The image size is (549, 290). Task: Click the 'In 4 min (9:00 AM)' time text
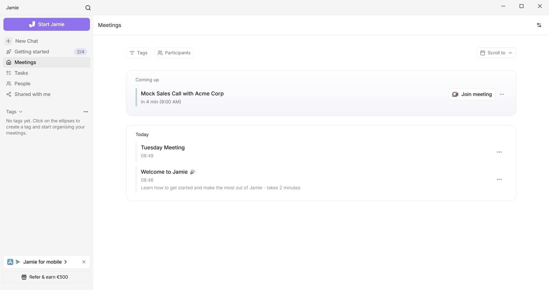(161, 102)
